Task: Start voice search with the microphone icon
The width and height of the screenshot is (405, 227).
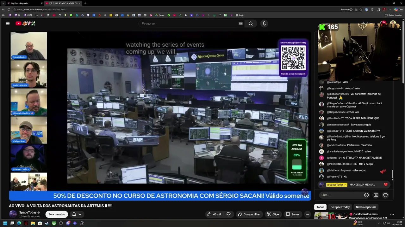Action: 264,23
